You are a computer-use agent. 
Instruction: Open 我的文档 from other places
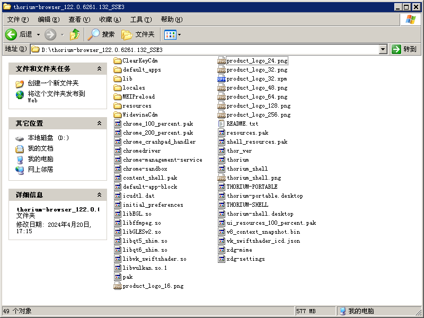[x=41, y=148]
